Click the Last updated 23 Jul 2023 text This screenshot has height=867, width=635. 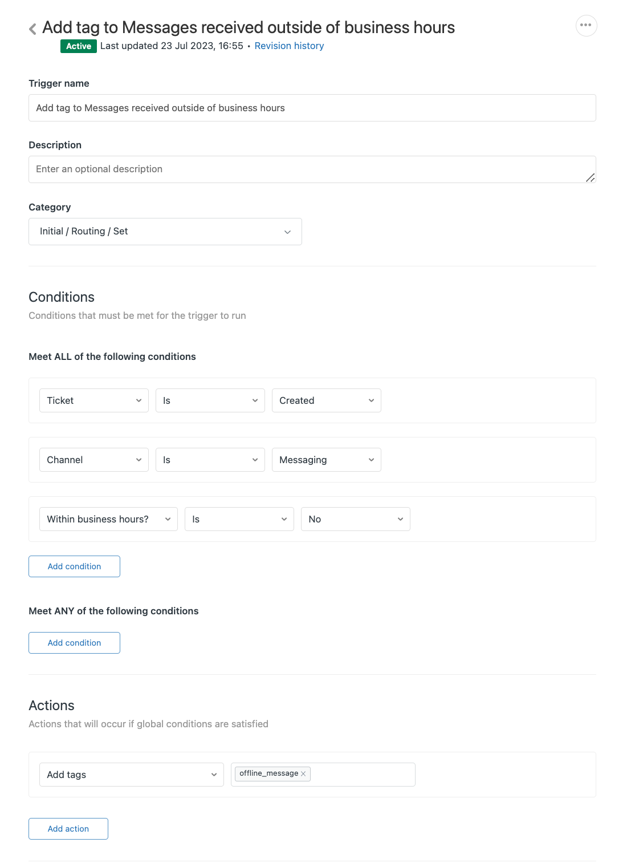pos(172,46)
